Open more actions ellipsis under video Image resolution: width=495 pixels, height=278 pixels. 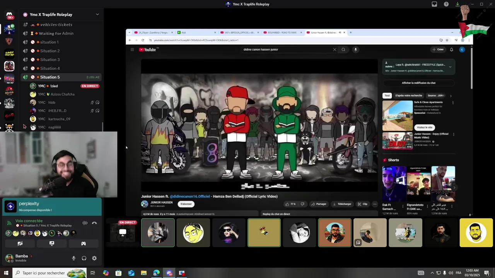[x=375, y=204]
